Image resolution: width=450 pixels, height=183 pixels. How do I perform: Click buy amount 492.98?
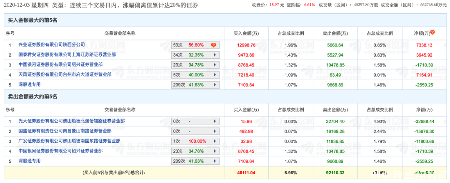pyautogui.click(x=247, y=131)
